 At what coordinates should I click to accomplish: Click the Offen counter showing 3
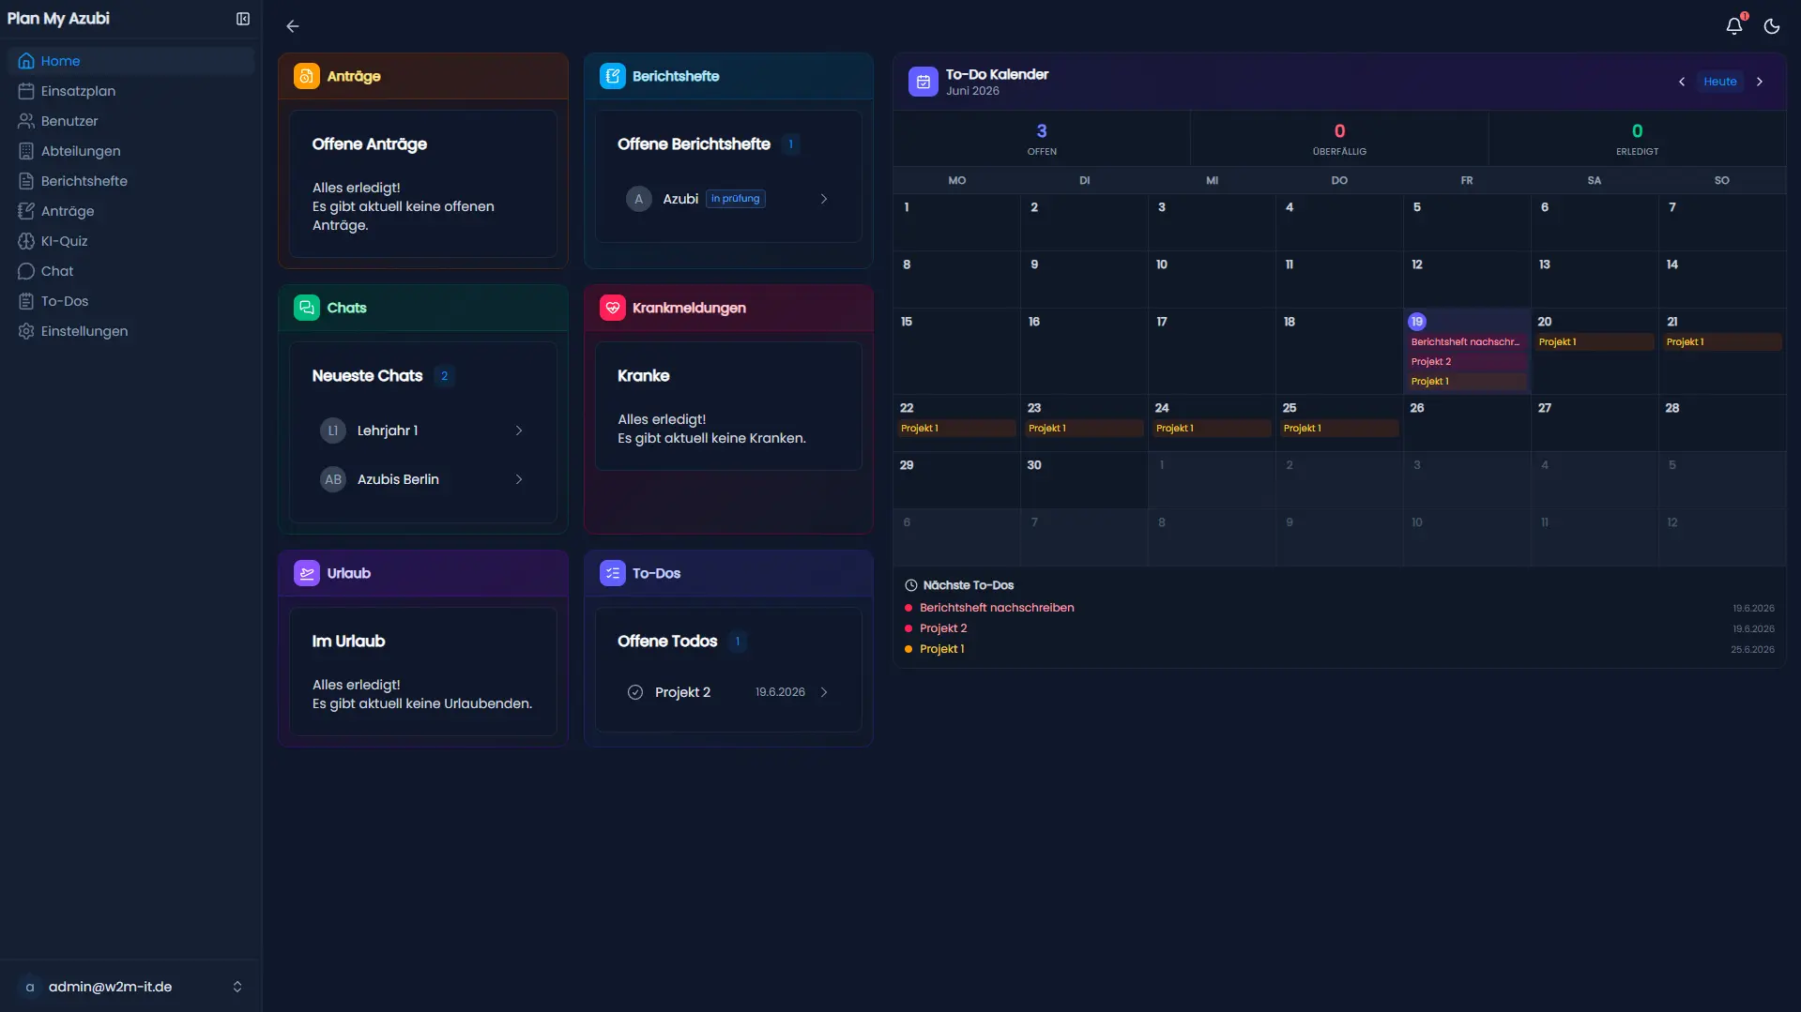click(1042, 139)
